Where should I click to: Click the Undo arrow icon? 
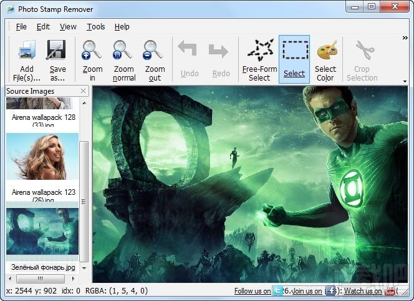click(x=188, y=49)
